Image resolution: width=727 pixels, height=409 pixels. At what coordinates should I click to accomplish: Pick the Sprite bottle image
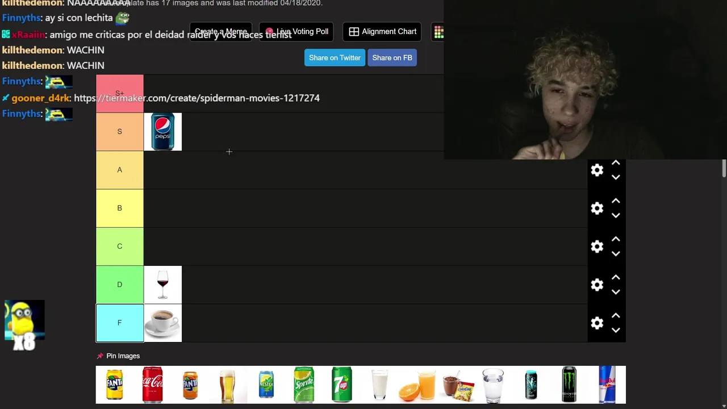304,385
